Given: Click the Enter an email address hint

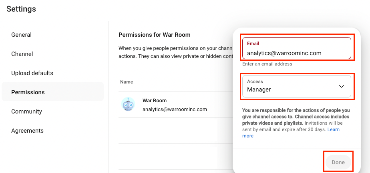Looking at the screenshot, I should tap(267, 64).
